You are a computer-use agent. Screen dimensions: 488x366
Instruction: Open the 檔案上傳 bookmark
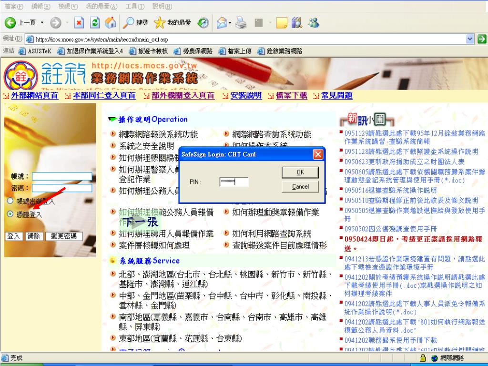point(235,51)
